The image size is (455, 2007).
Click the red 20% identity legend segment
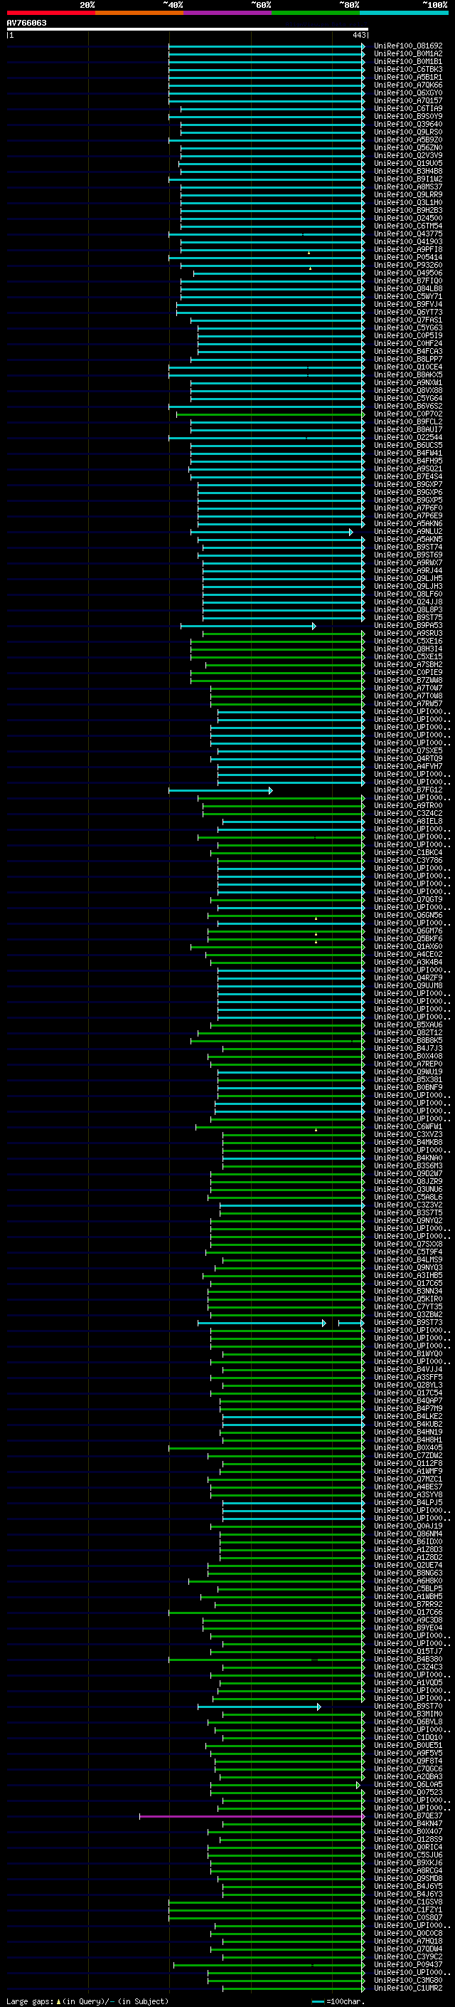[50, 13]
